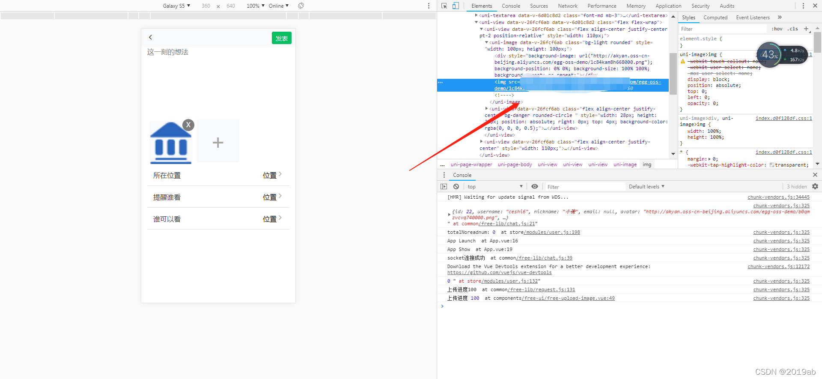
Task: Open the Audits tab
Action: pyautogui.click(x=727, y=6)
